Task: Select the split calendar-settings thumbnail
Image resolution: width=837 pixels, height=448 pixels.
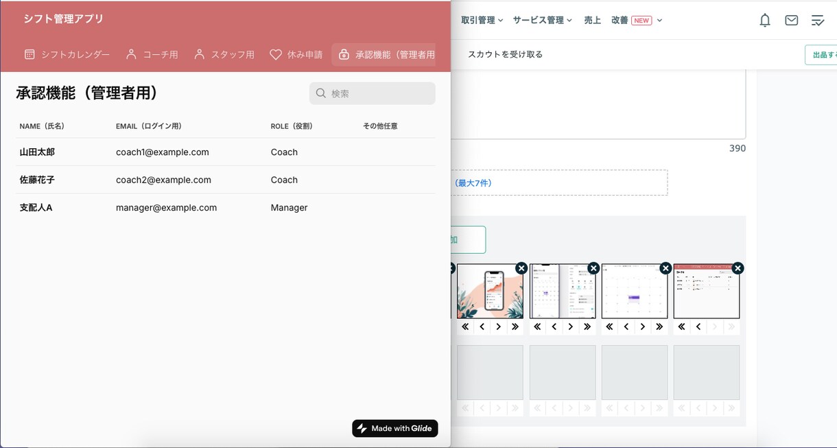Action: click(563, 292)
